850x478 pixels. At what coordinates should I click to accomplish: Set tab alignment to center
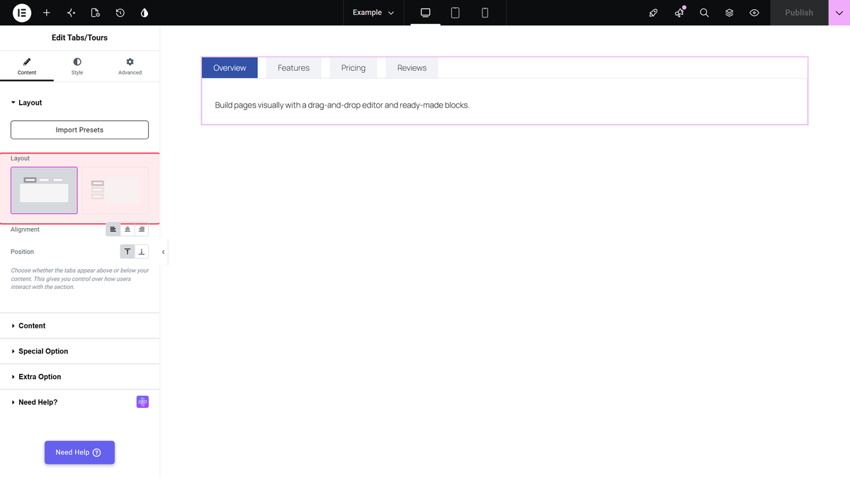coord(127,229)
